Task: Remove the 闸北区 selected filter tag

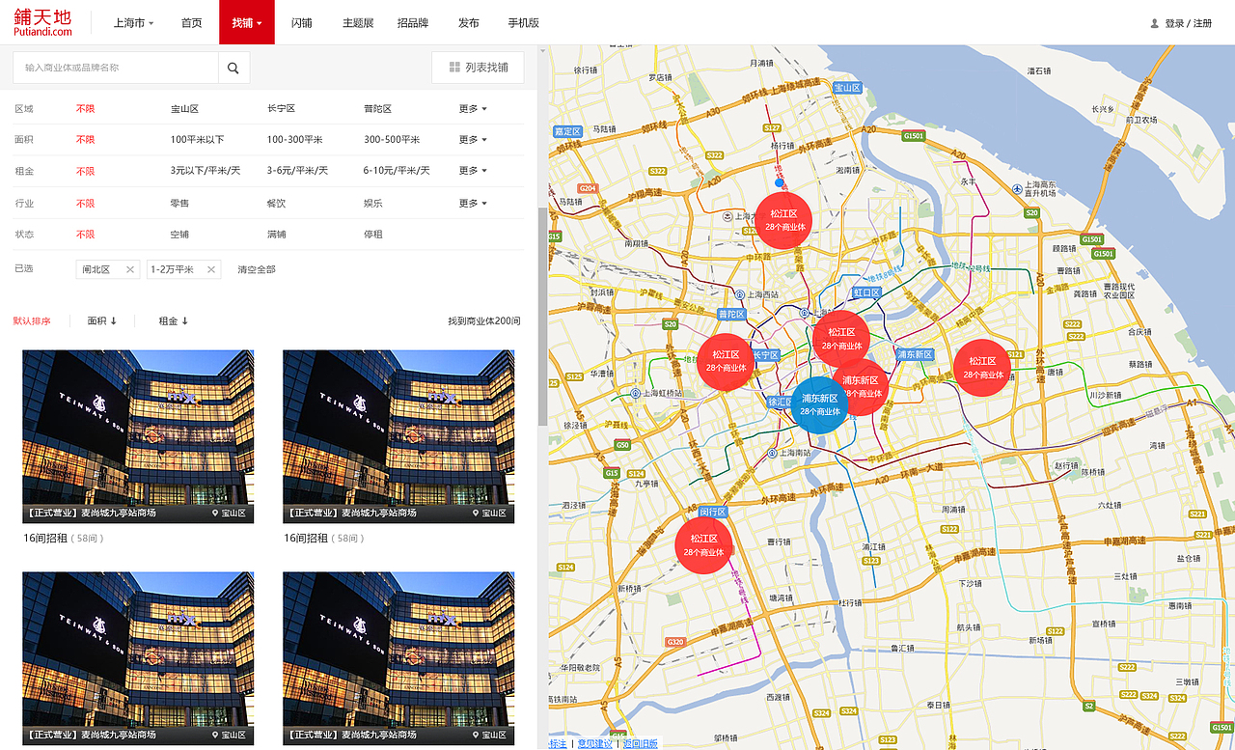Action: pos(130,269)
